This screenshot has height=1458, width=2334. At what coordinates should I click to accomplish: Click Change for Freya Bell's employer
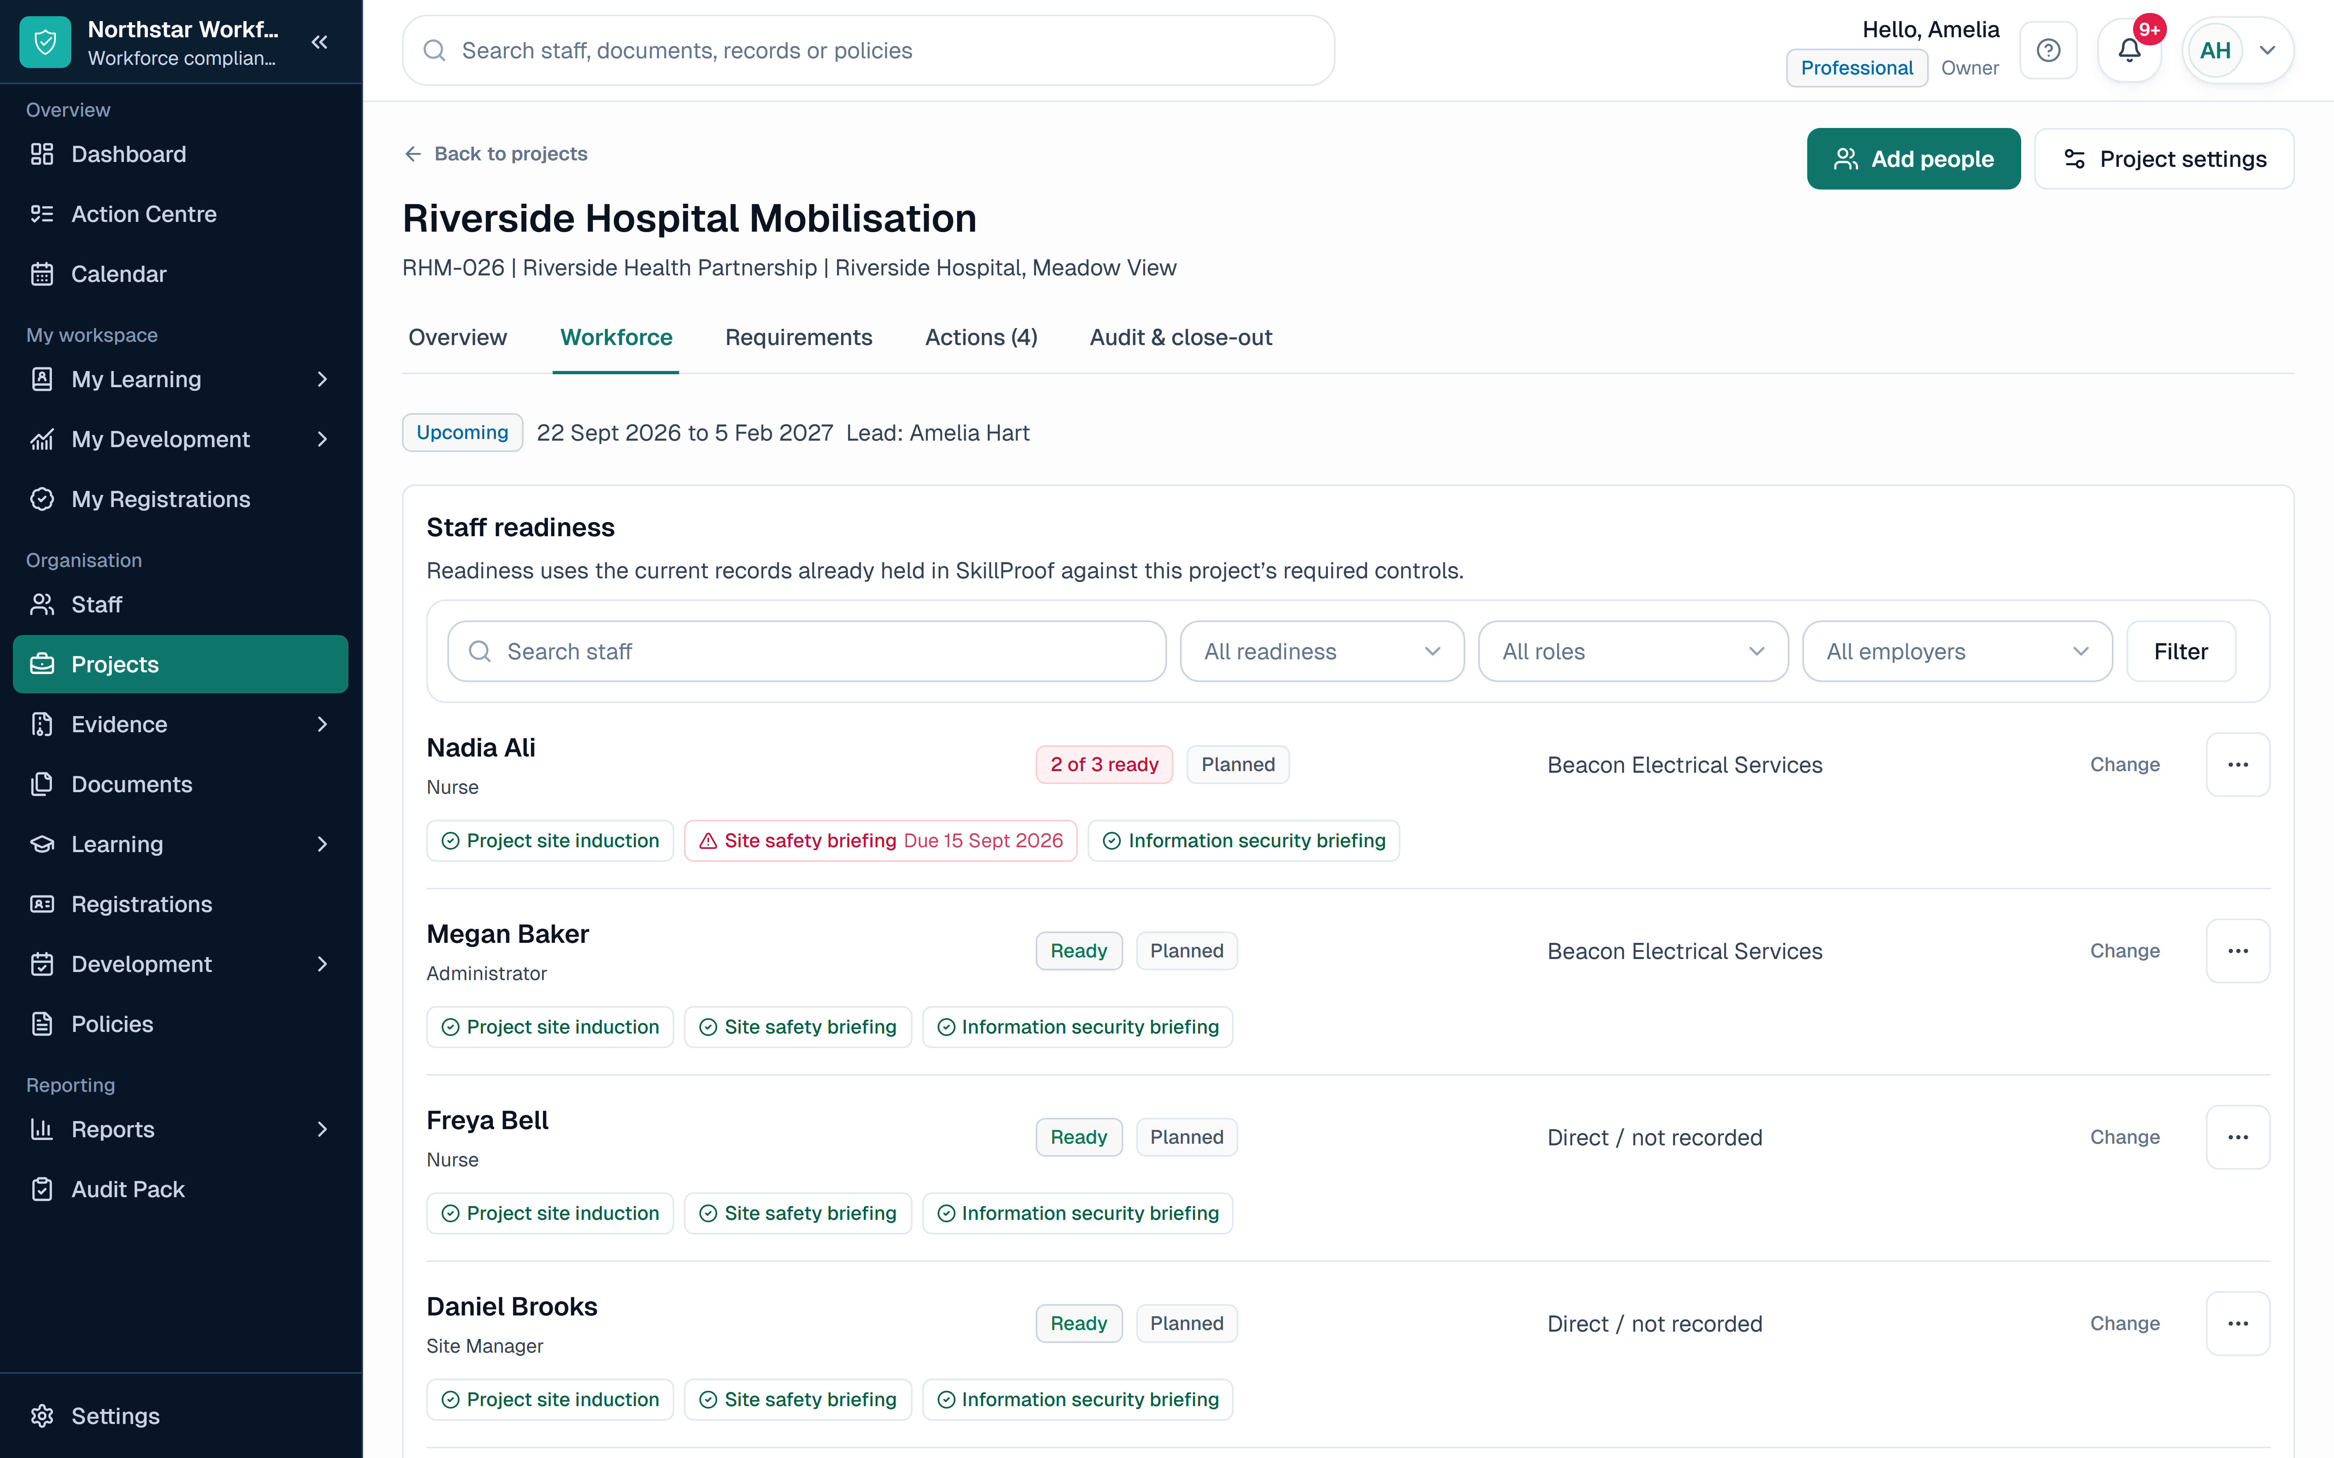[x=2125, y=1137]
